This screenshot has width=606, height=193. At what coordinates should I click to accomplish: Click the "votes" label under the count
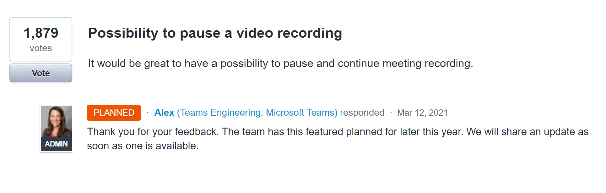point(41,48)
